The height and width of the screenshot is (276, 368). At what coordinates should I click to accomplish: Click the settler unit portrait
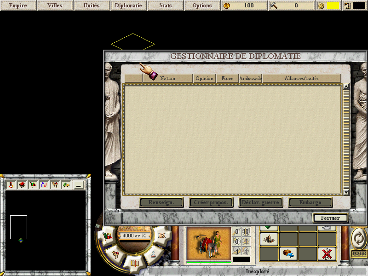[x=208, y=244]
